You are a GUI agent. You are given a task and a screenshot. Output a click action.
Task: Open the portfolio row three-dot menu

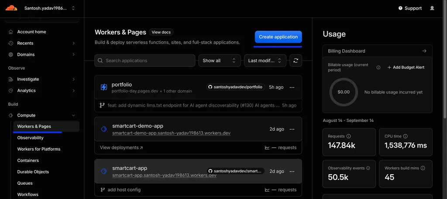click(x=292, y=87)
